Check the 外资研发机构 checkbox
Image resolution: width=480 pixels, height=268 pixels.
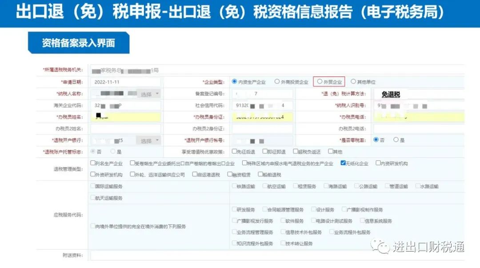point(93,174)
